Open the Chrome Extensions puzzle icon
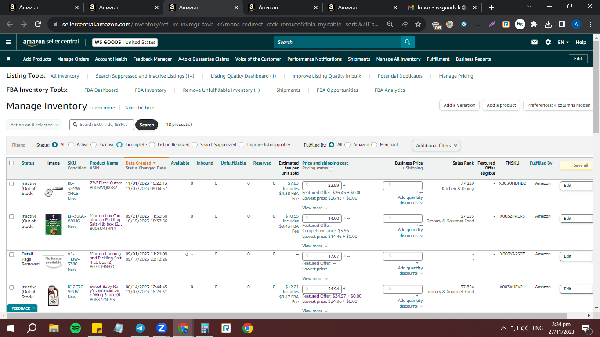This screenshot has height=337, width=600. point(534,25)
